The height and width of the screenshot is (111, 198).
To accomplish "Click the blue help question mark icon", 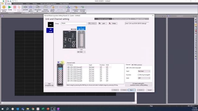I will click(x=58, y=62).
